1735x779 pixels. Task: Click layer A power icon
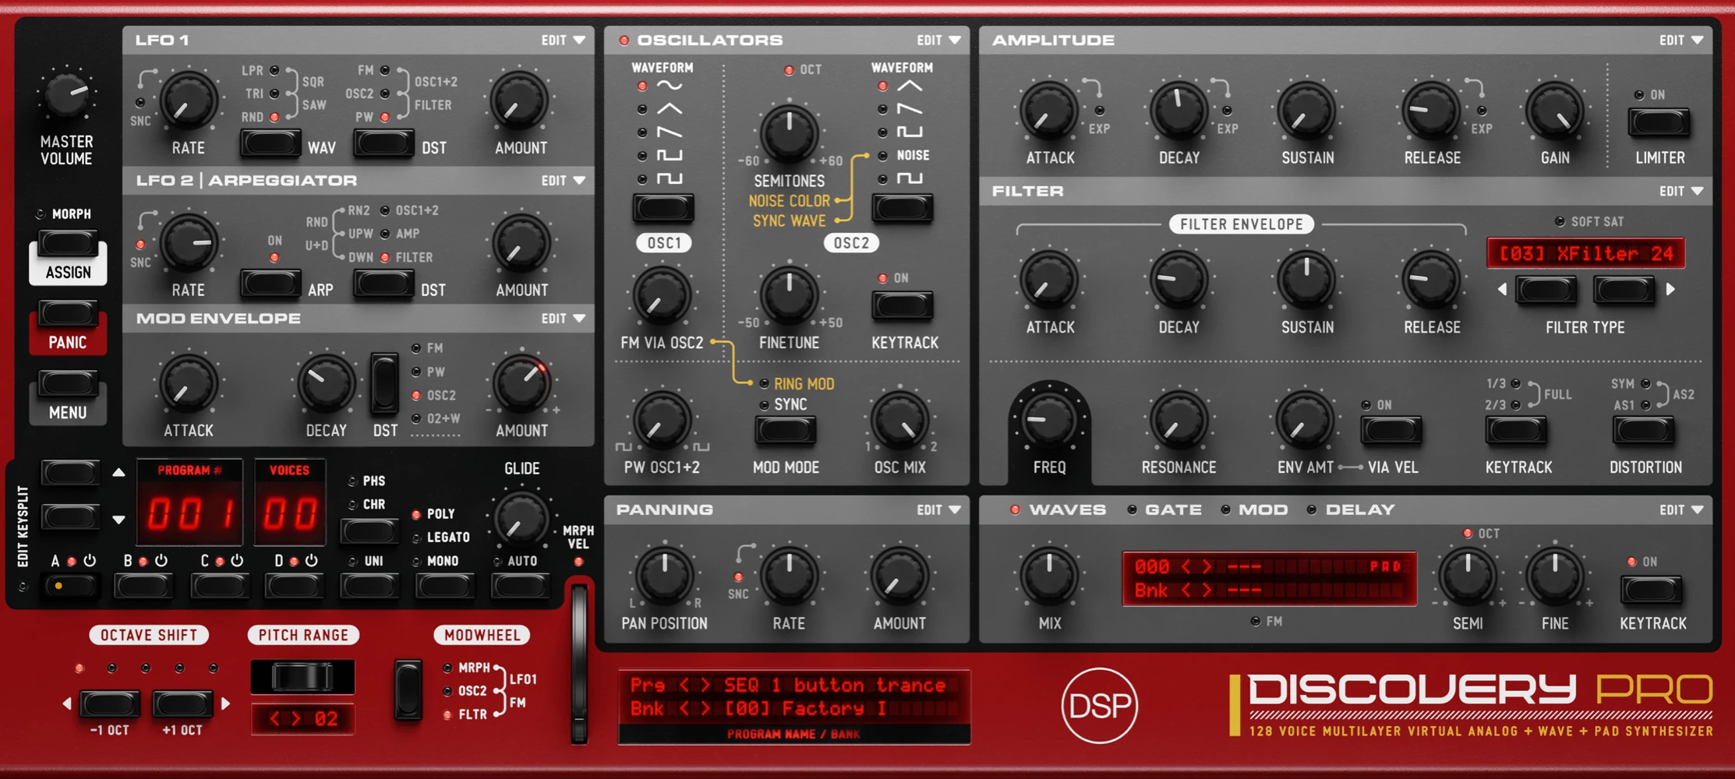(90, 561)
